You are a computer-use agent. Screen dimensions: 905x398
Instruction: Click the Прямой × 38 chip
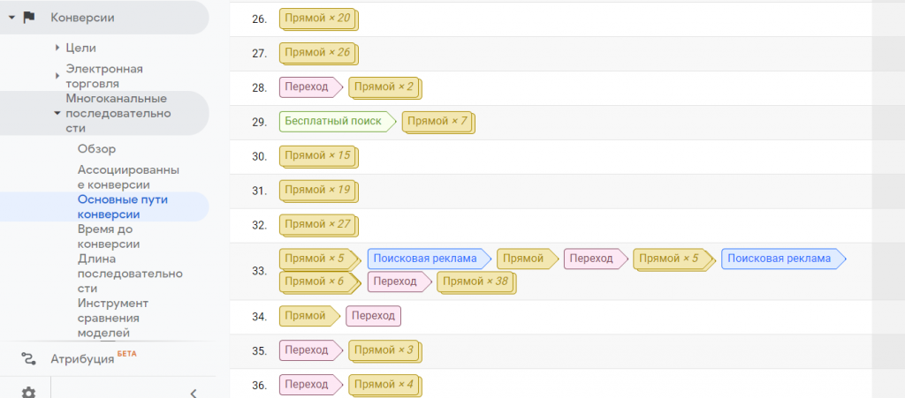tap(475, 282)
